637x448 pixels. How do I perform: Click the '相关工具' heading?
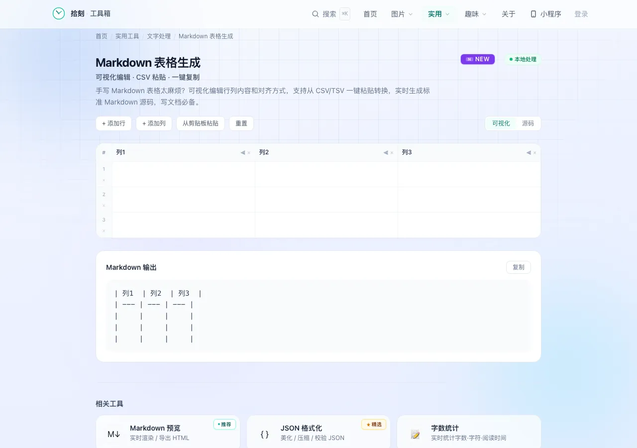(x=109, y=404)
